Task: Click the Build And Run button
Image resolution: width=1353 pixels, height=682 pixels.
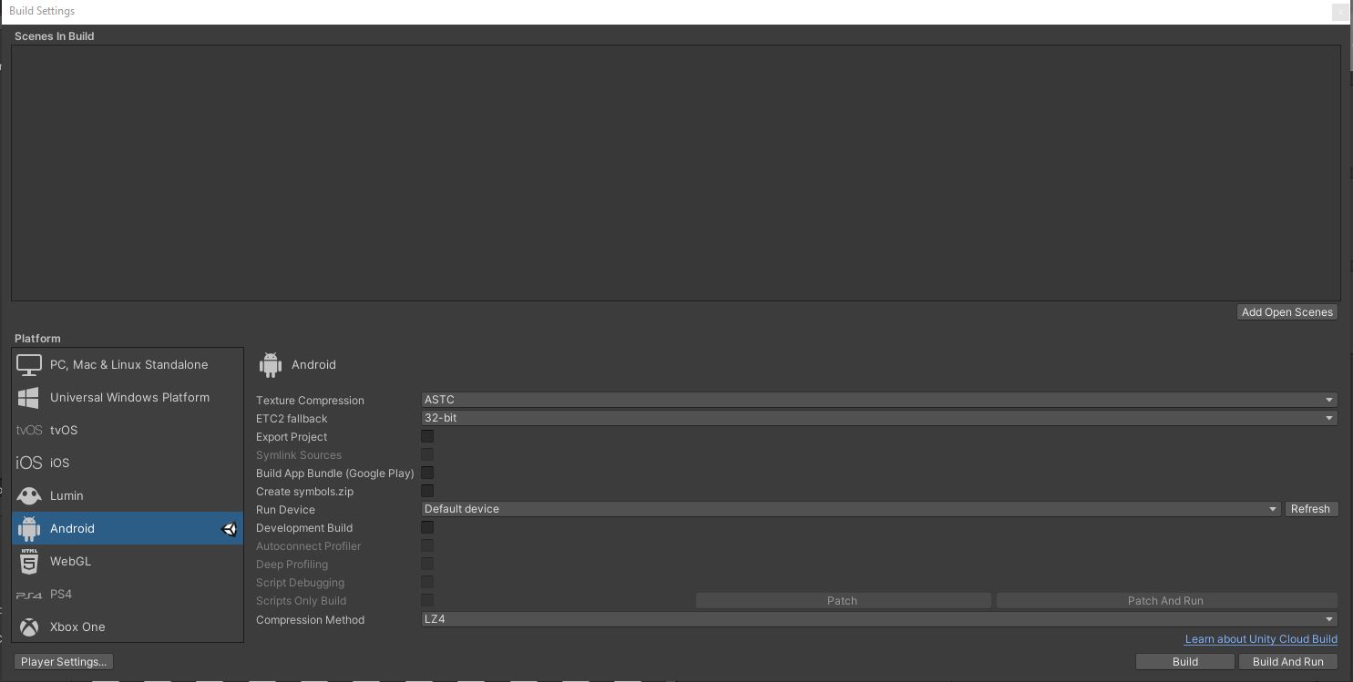Action: (1287, 662)
